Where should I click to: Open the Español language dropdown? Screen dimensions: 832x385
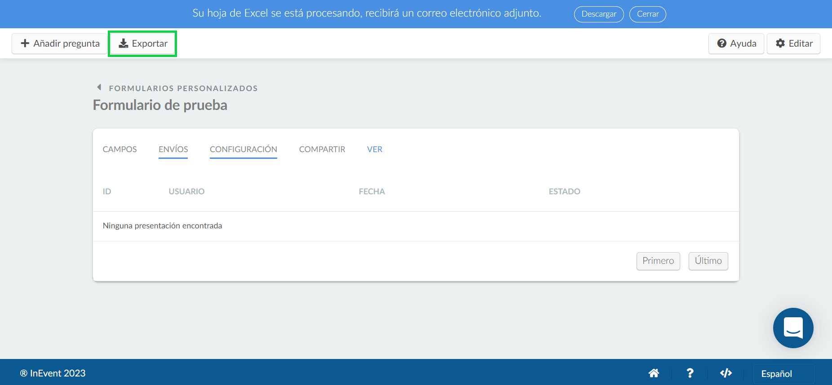784,373
